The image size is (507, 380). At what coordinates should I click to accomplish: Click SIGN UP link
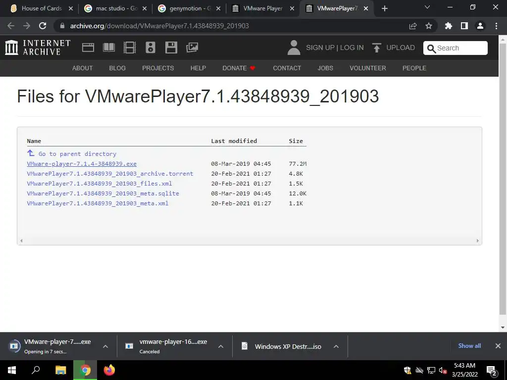(x=320, y=48)
